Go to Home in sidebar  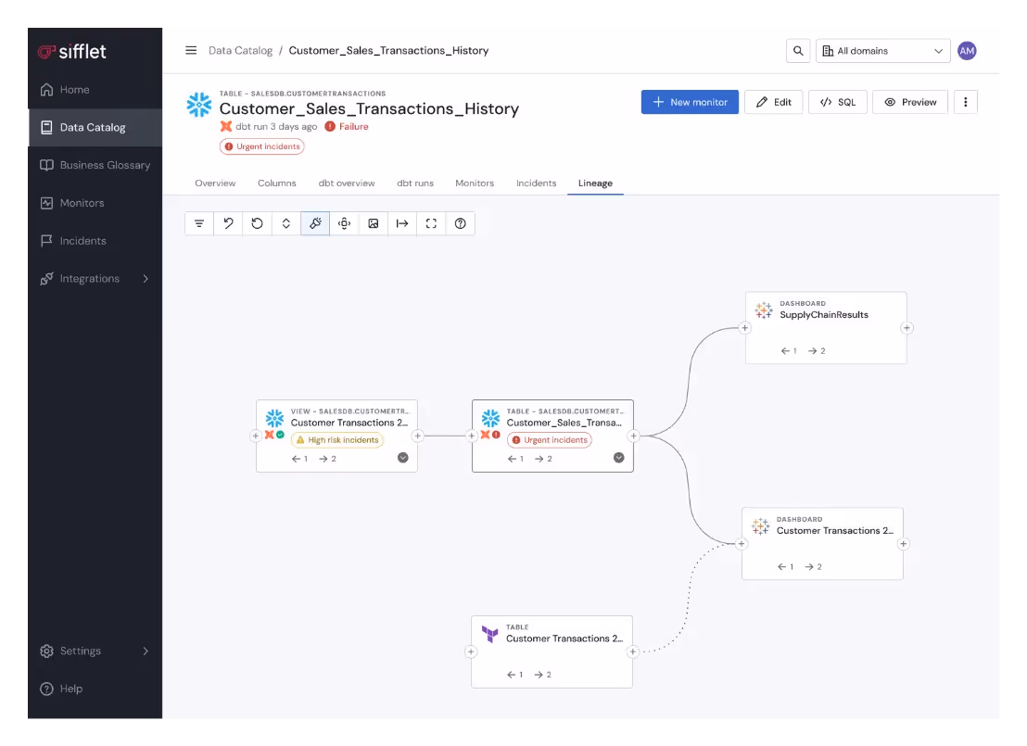click(x=95, y=90)
